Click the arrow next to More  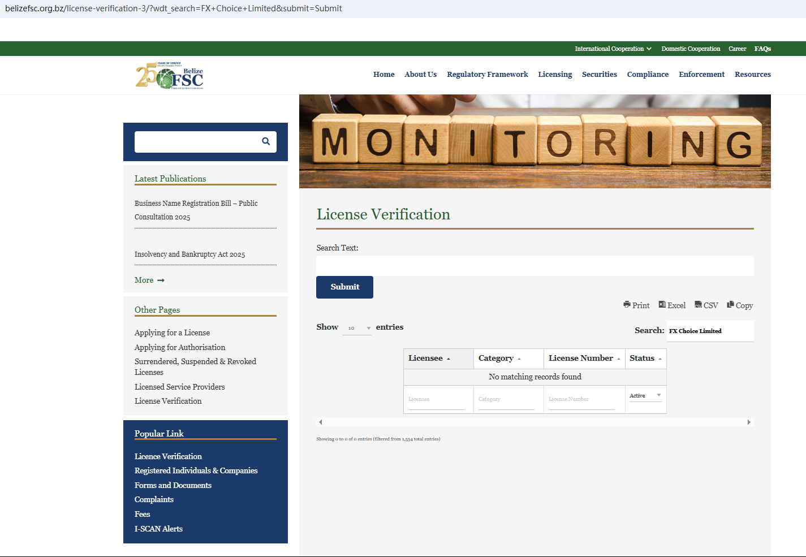pos(161,280)
